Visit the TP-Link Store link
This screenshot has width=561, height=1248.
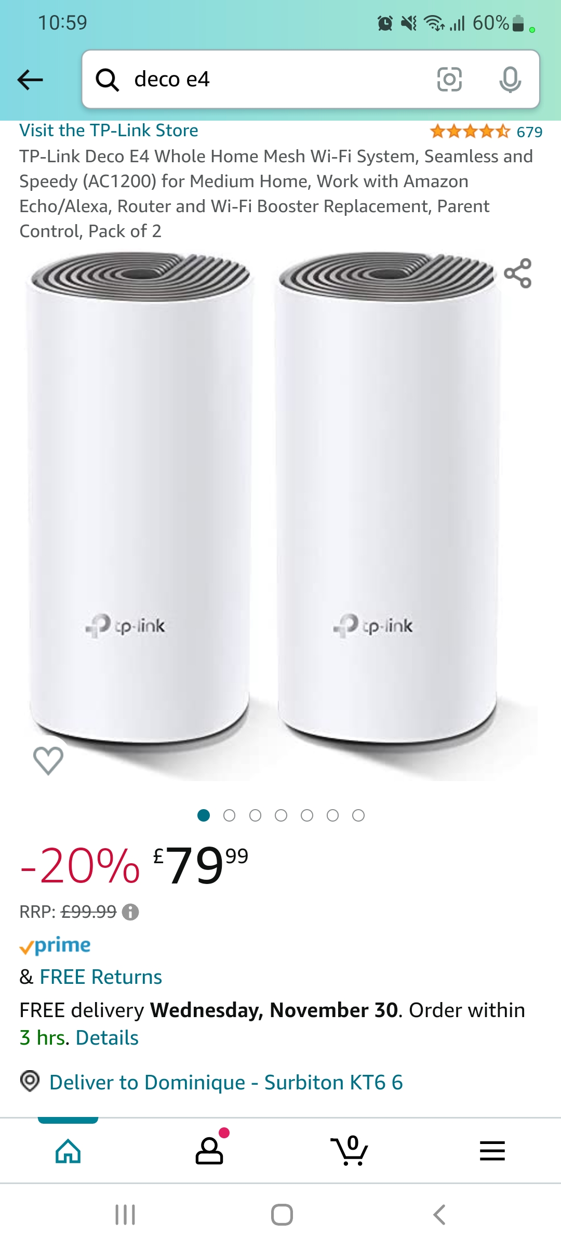pos(109,130)
